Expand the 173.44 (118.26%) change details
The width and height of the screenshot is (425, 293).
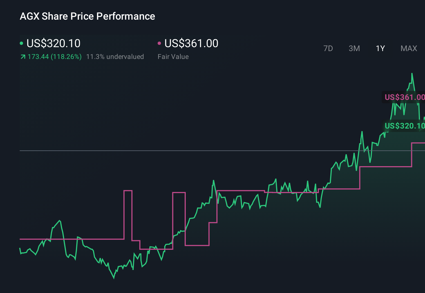point(55,56)
